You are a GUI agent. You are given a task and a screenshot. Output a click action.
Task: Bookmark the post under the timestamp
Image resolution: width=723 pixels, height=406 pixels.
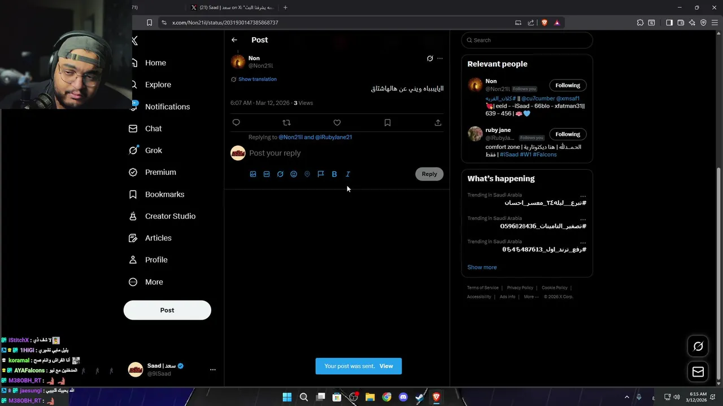click(x=387, y=122)
